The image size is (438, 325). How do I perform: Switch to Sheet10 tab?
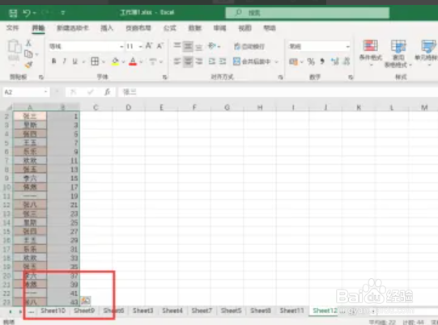53,310
